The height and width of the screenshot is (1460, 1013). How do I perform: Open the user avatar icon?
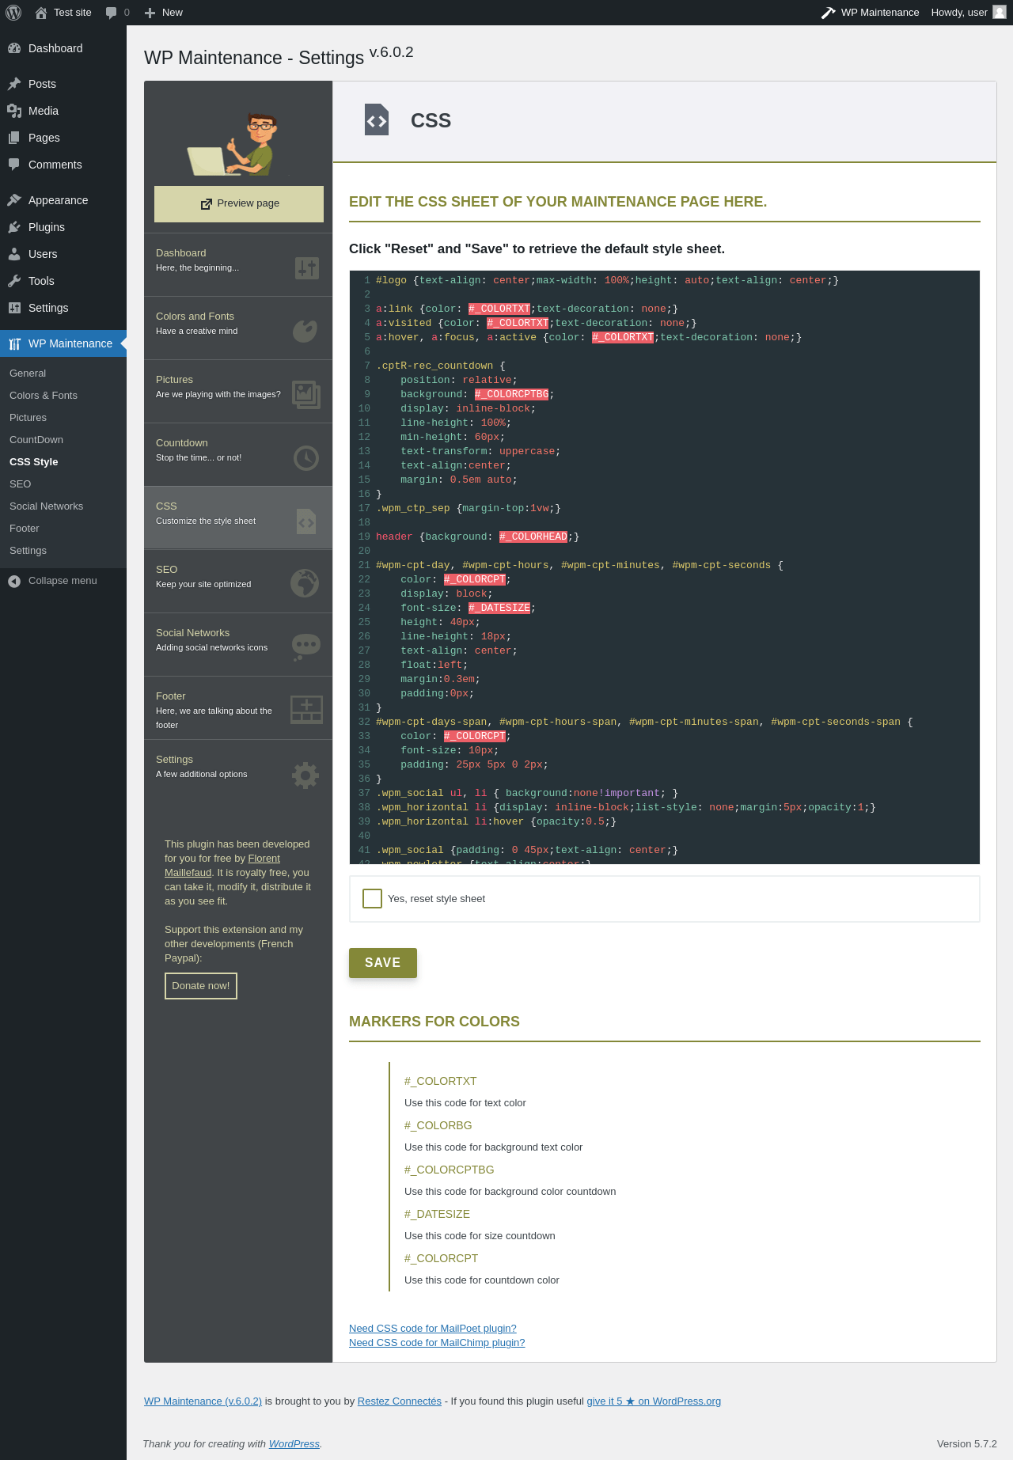1000,12
